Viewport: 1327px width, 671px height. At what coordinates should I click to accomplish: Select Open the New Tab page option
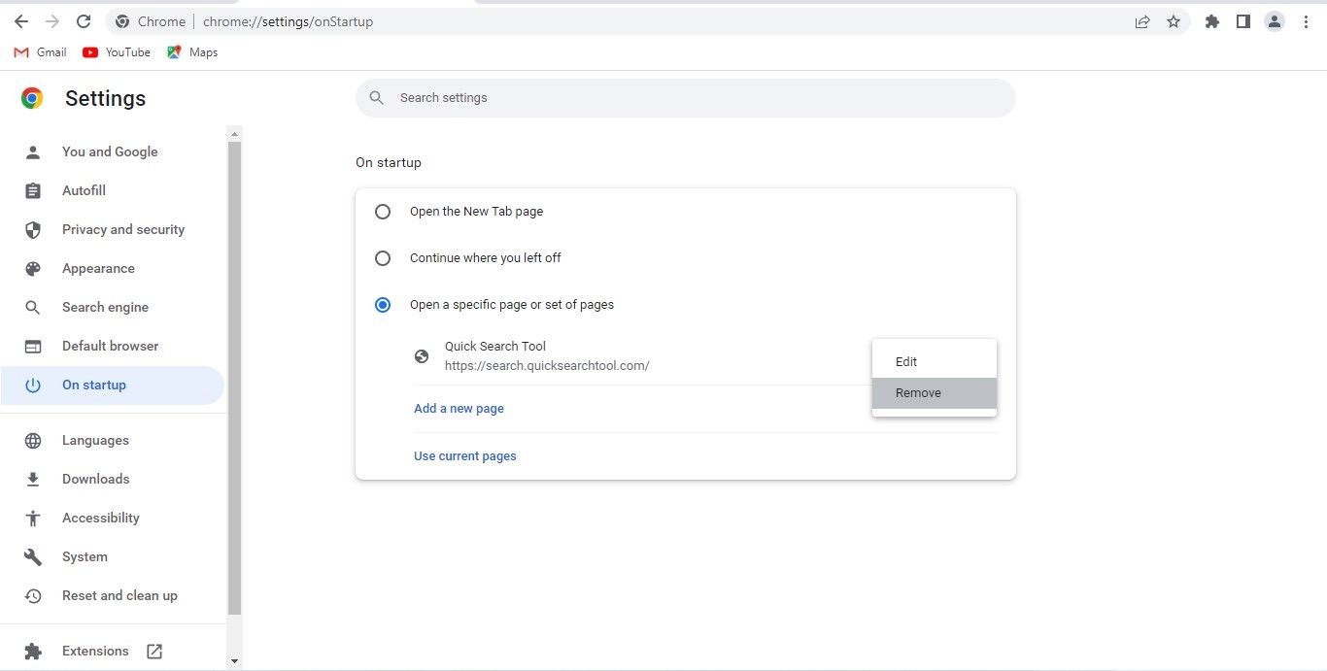[x=383, y=211]
